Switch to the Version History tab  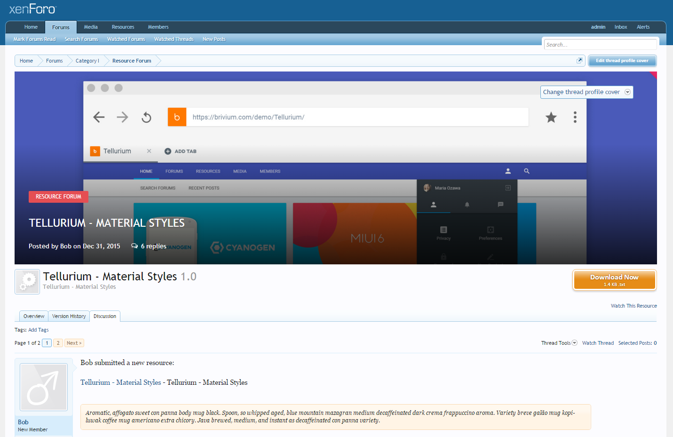[x=69, y=316]
